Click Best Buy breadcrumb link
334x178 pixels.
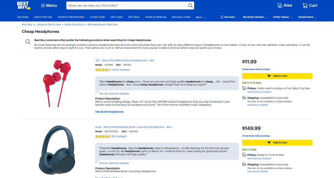tap(27, 25)
